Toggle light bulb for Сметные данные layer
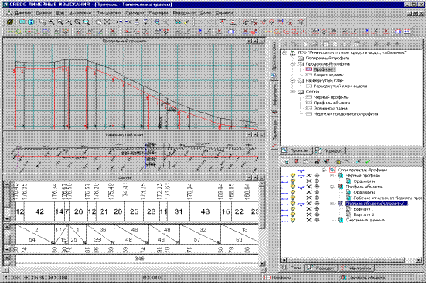Image resolution: width=426 pixels, height=284 pixels. pyautogui.click(x=292, y=220)
